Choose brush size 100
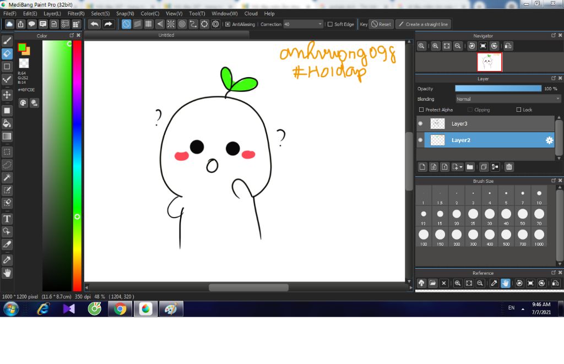564x364 pixels. click(x=424, y=237)
